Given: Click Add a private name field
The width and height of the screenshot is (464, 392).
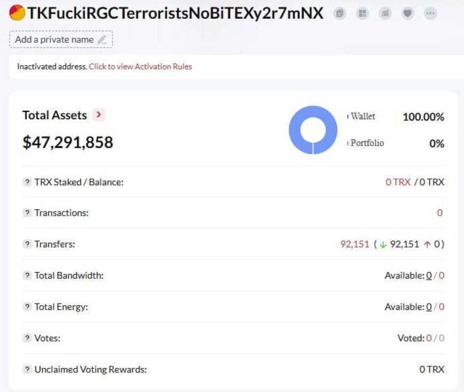Looking at the screenshot, I should coord(61,39).
